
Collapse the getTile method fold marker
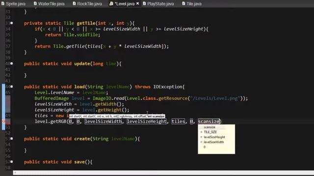tap(12, 23)
